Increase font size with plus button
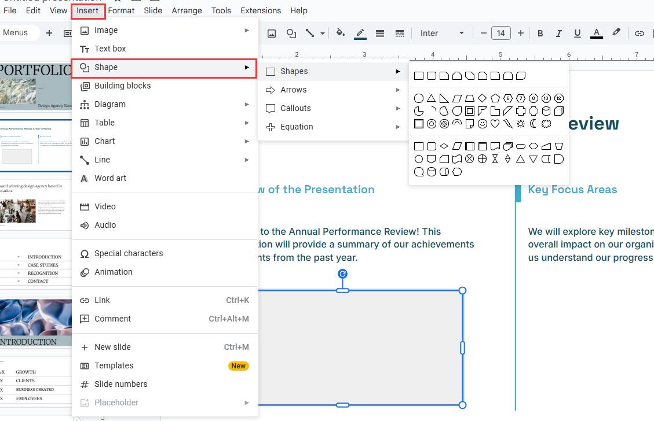 pos(521,34)
